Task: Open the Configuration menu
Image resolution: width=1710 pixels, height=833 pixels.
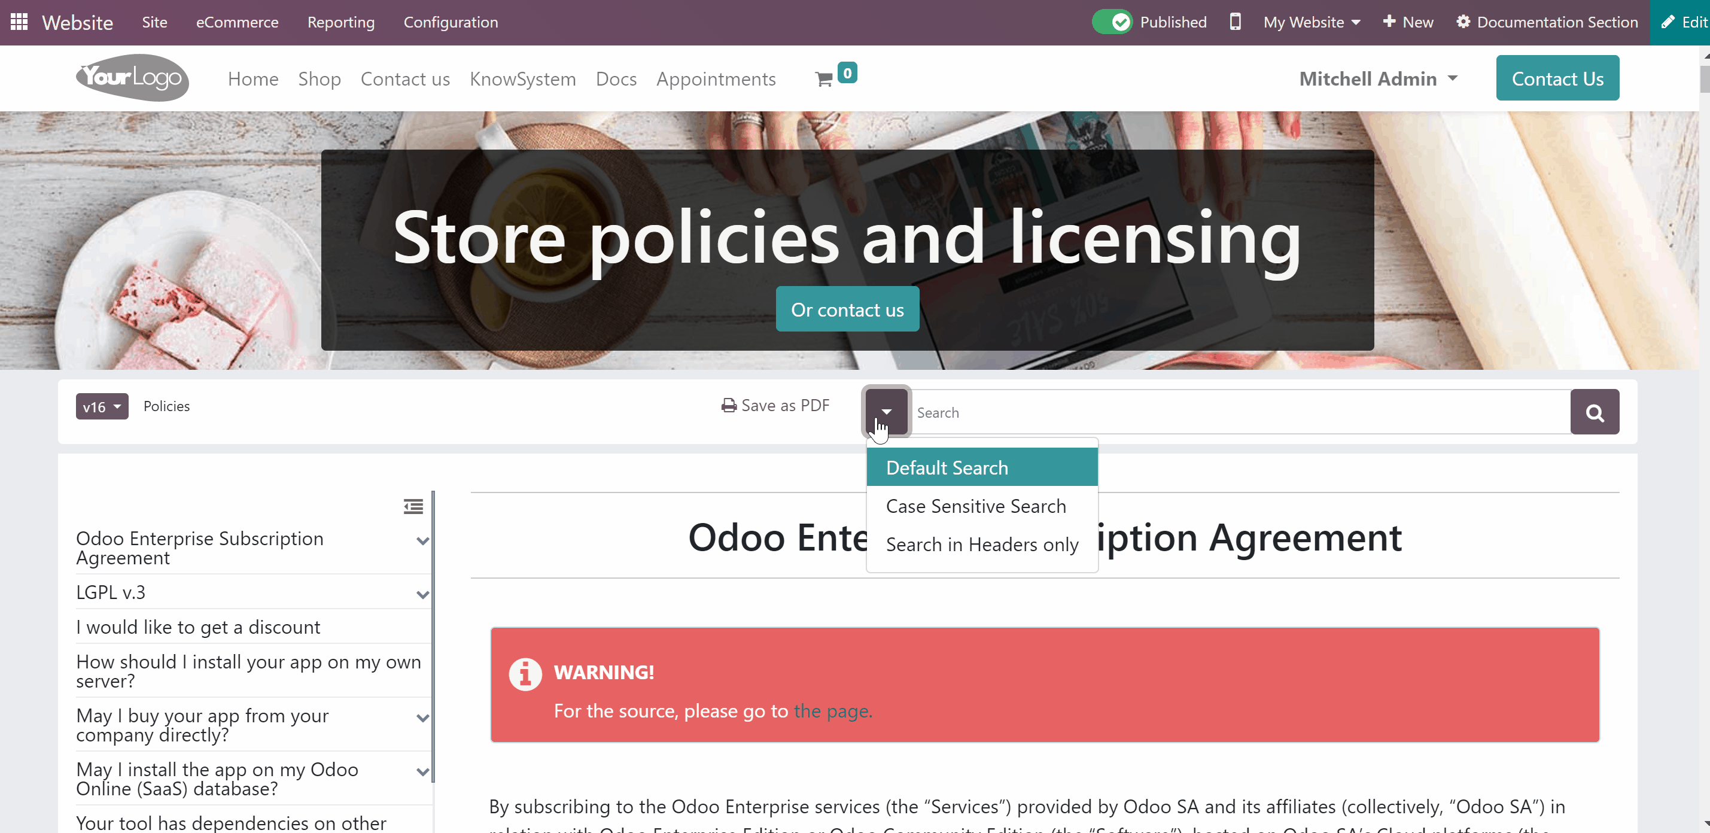Action: click(451, 22)
